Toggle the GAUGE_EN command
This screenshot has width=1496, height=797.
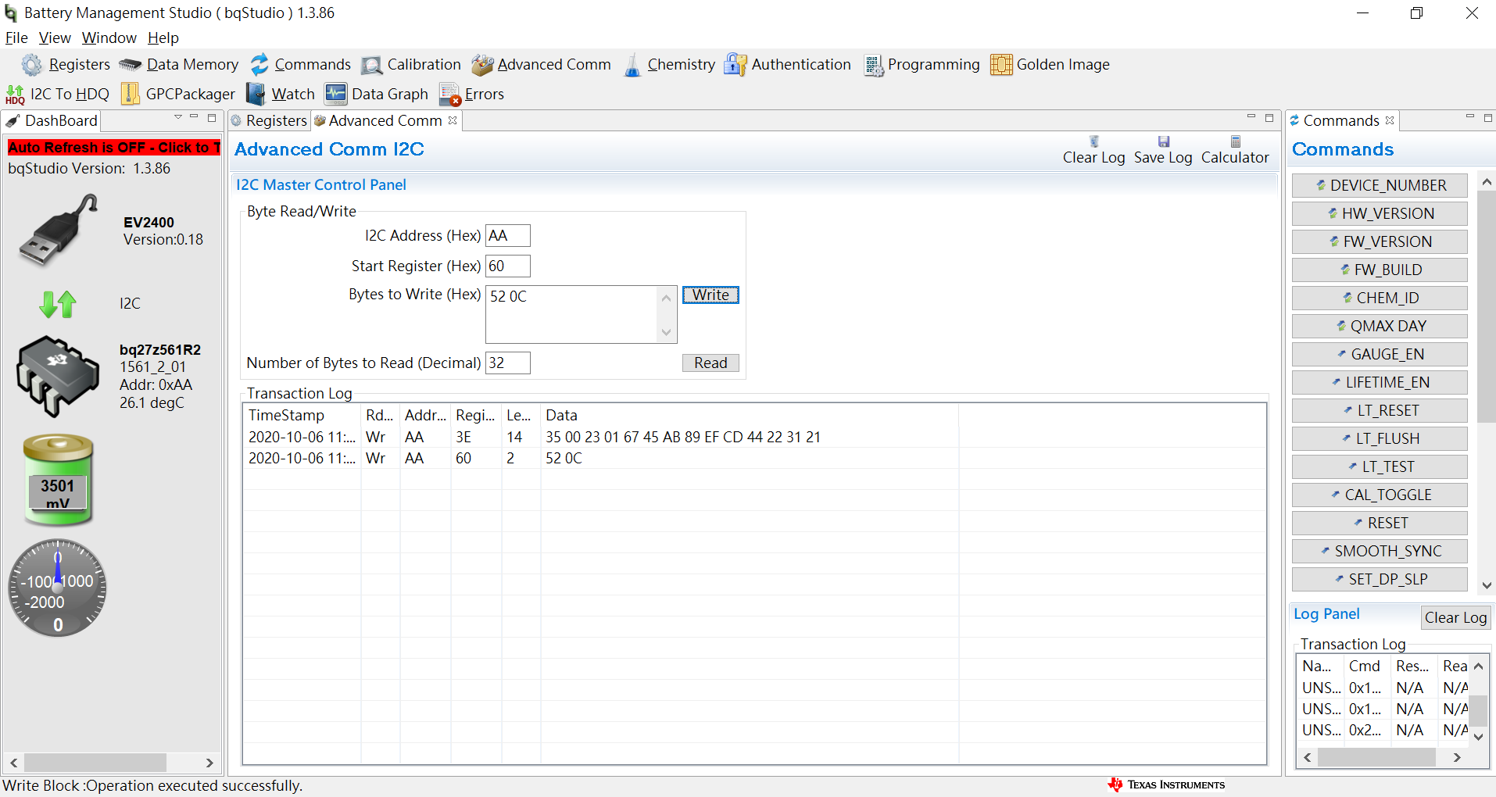point(1380,354)
